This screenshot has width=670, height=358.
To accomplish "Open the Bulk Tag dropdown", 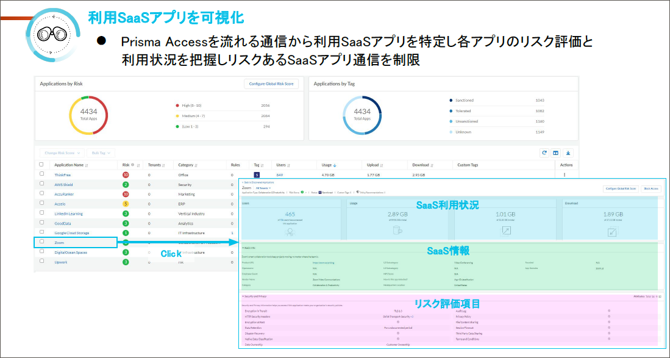I will tap(101, 153).
